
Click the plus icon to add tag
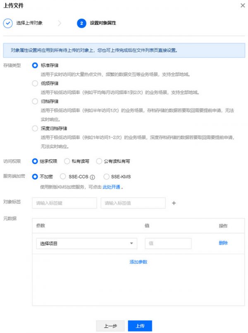click(174, 203)
